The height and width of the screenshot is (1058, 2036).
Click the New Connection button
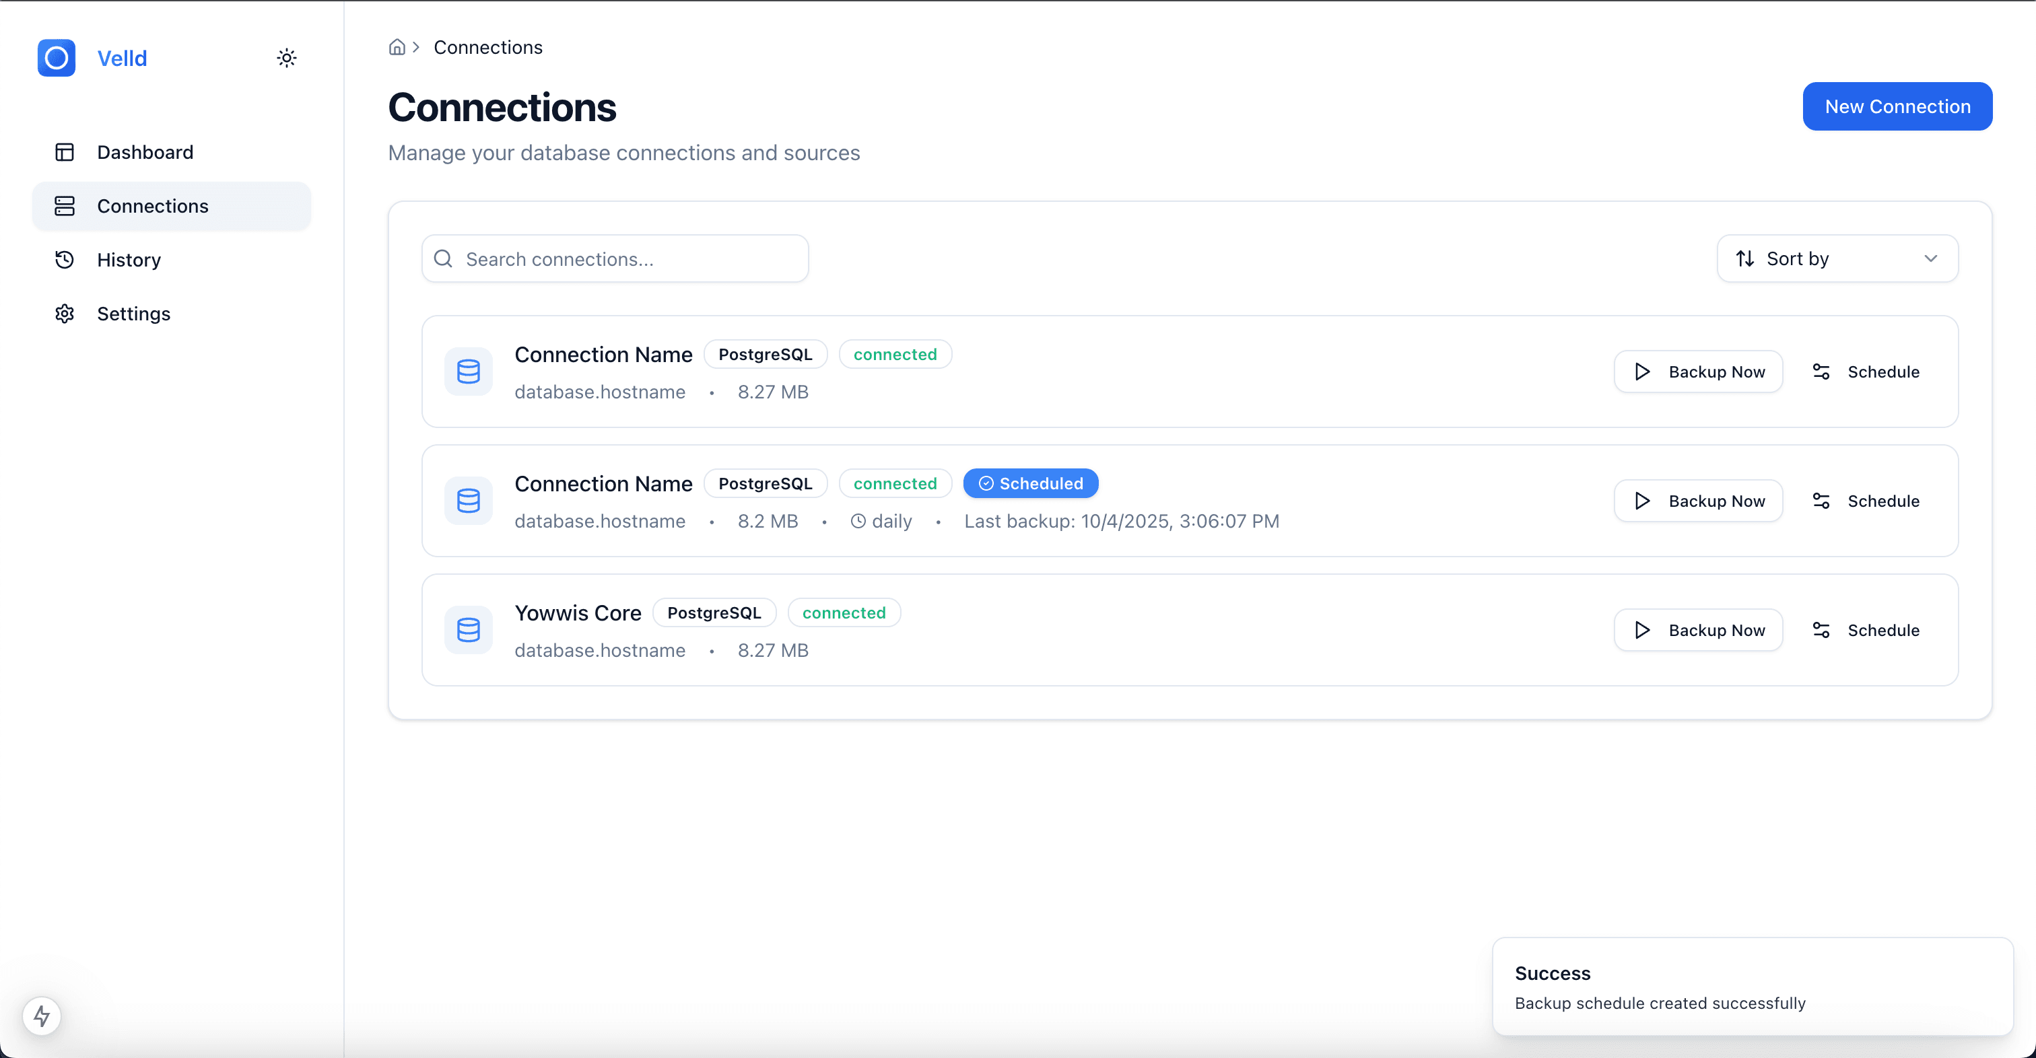point(1897,106)
